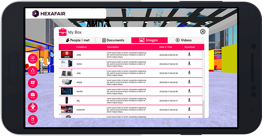Open the HAIER image thumbnail

pos(67,91)
